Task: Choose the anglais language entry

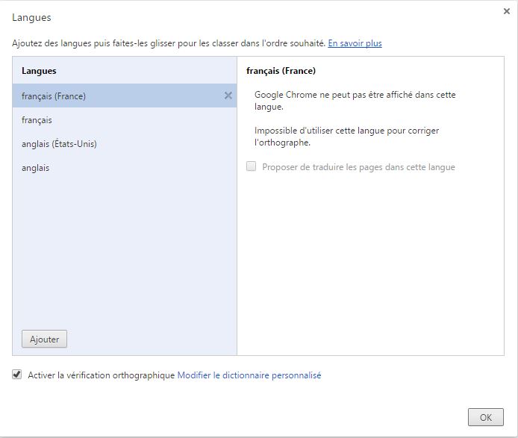Action: [36, 168]
